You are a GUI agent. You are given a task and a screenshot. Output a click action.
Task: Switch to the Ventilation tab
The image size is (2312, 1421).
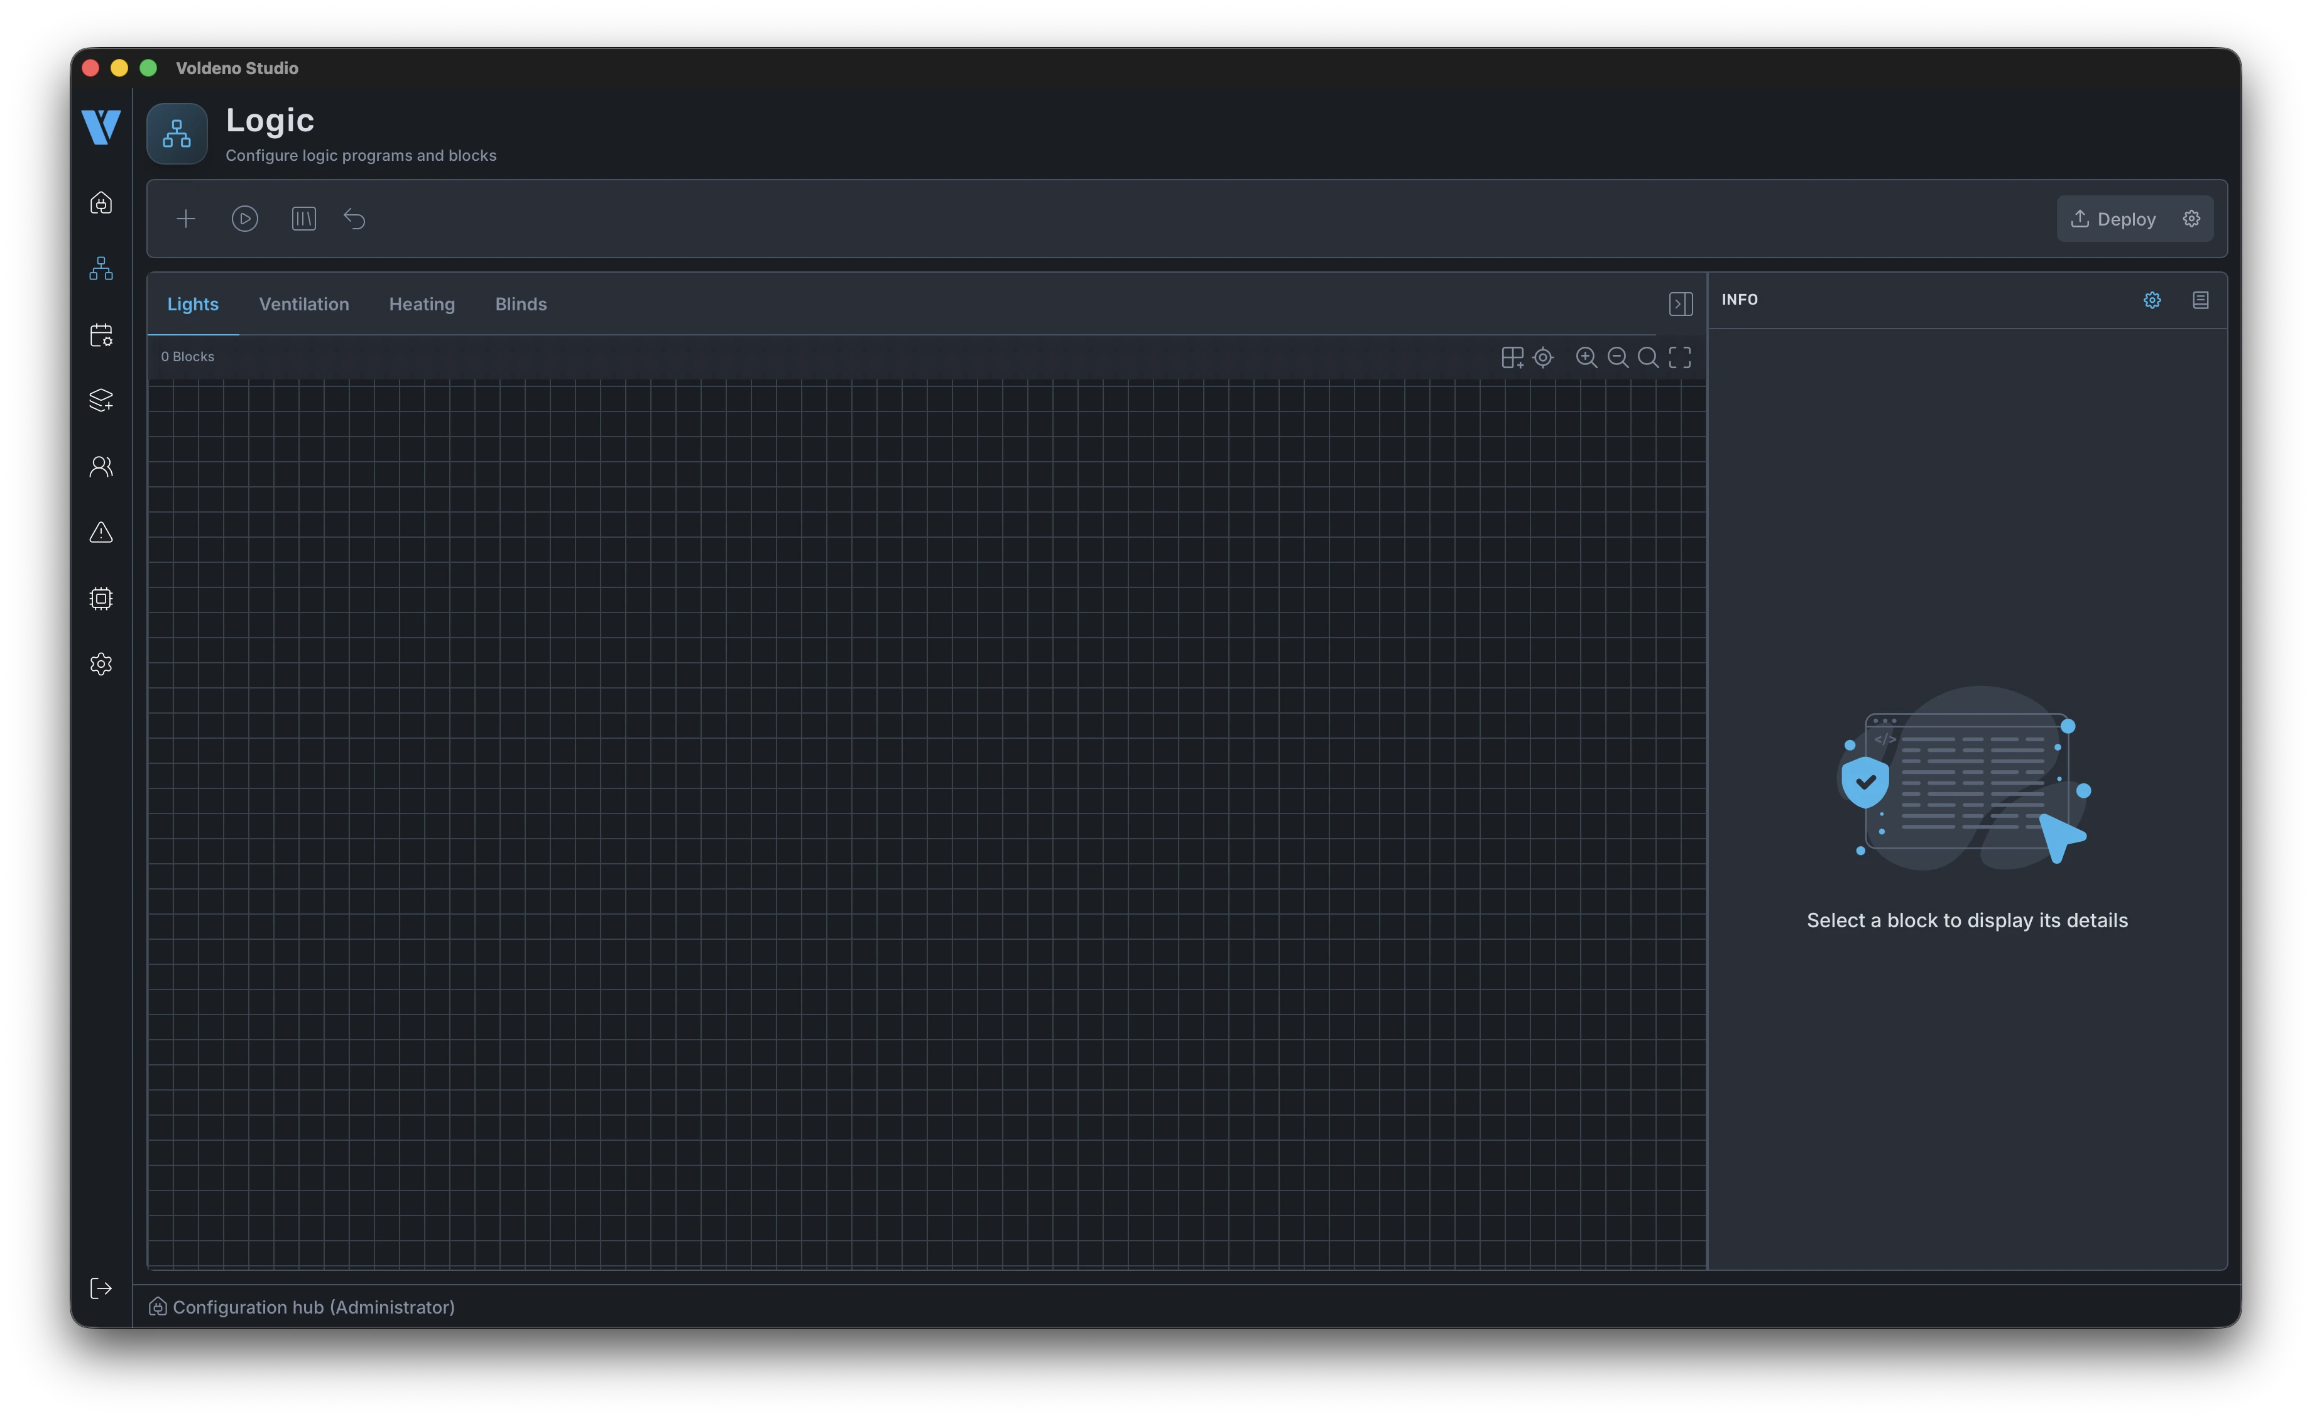[x=303, y=303]
